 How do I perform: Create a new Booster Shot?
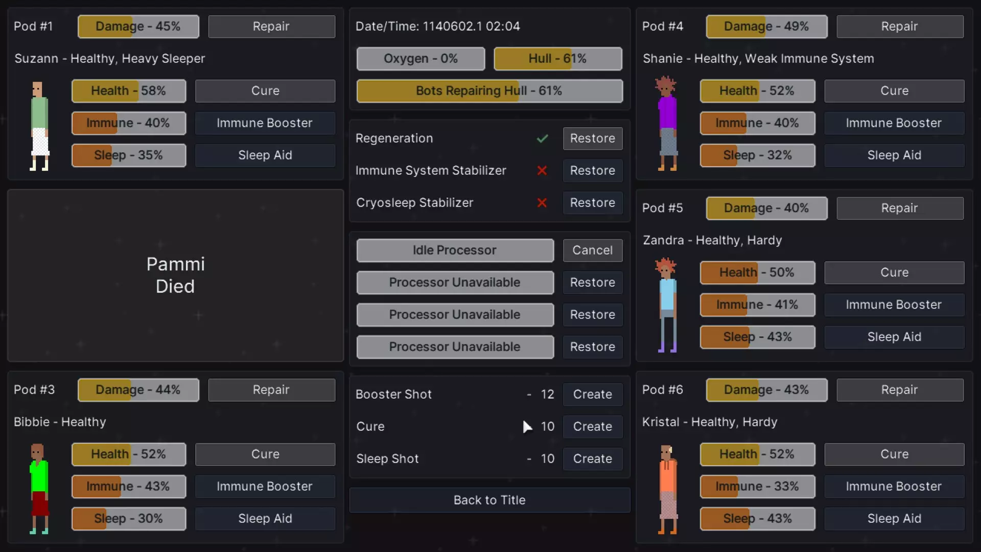tap(592, 395)
